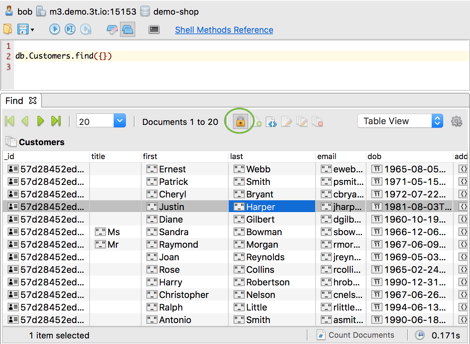Select the Antonio first name cell
470x344 pixels.
coord(185,320)
